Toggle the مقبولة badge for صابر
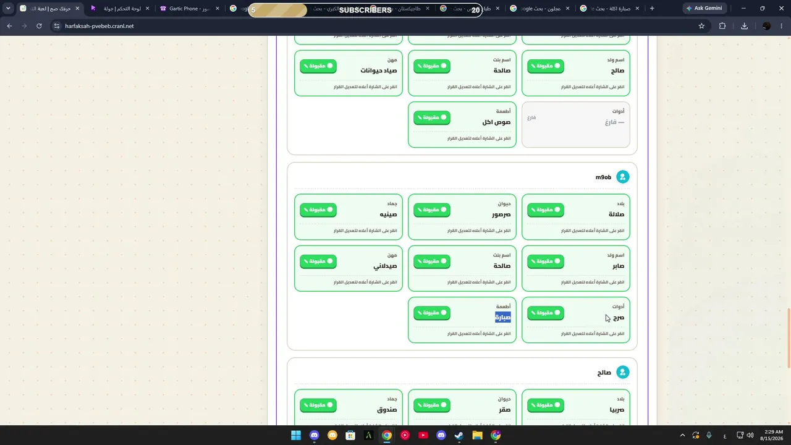The width and height of the screenshot is (791, 445). 546,261
